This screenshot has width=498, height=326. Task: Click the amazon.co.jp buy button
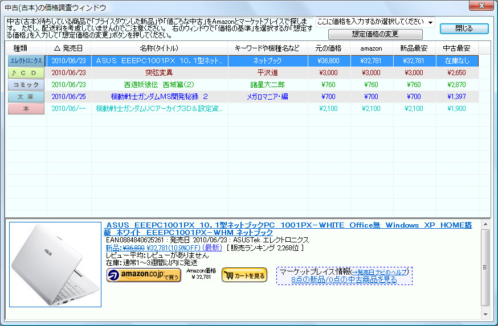pos(144,275)
